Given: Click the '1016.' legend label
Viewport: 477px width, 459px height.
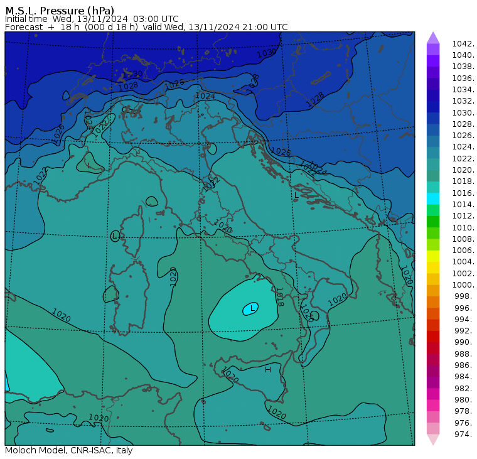Looking at the screenshot, I should tap(463, 193).
